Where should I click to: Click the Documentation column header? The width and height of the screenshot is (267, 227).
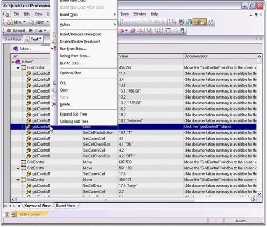click(x=220, y=56)
